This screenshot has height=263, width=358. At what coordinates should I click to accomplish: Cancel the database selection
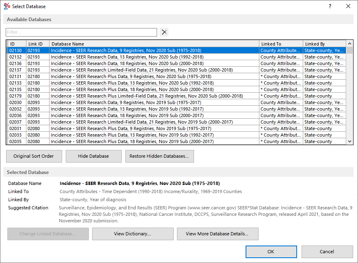tap(327, 252)
